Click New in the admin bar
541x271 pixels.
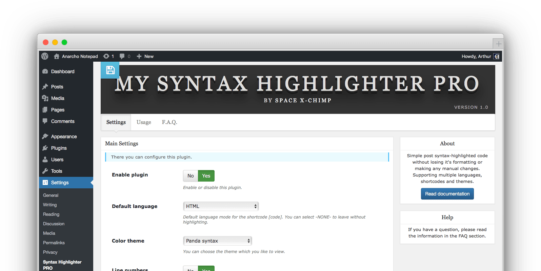[149, 56]
